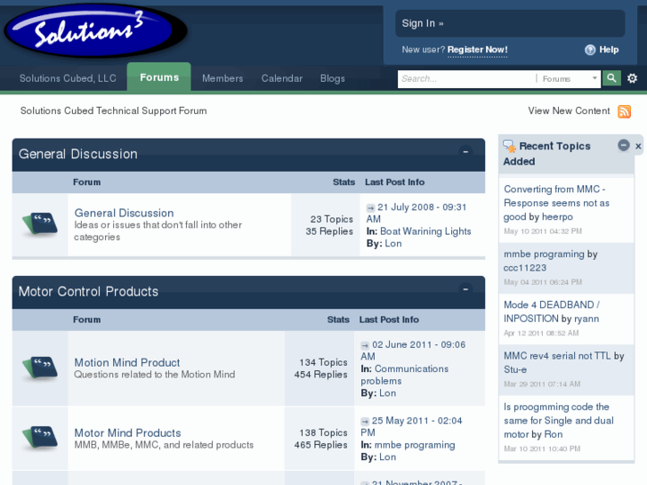Open General Discussion forum link

point(124,213)
